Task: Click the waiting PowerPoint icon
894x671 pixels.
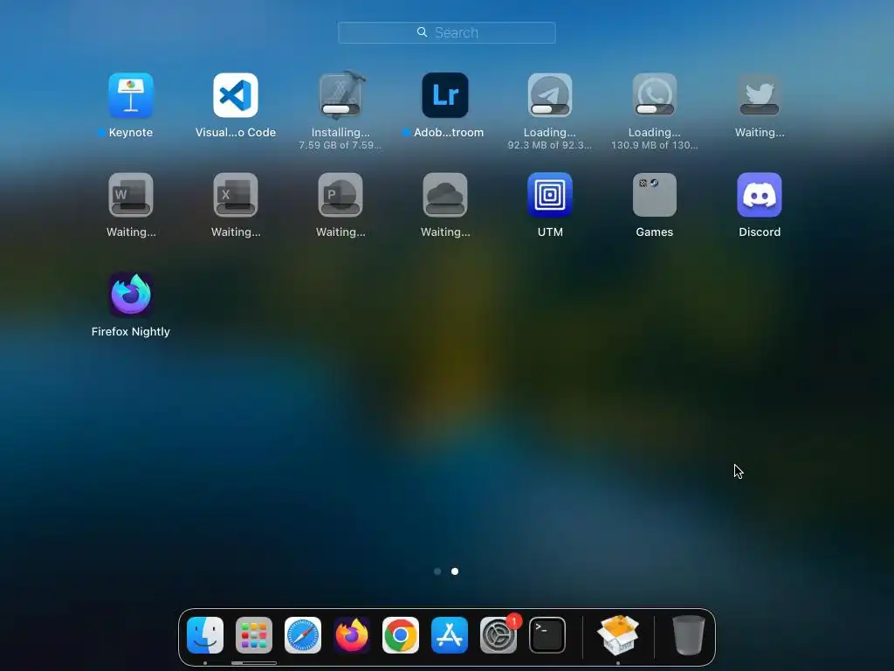Action: click(x=340, y=195)
